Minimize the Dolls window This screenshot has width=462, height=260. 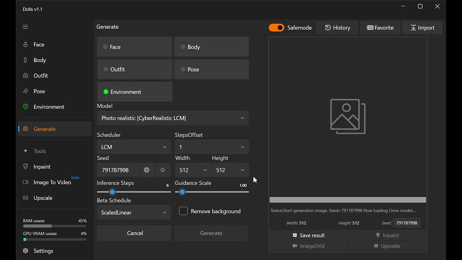pos(403,6)
